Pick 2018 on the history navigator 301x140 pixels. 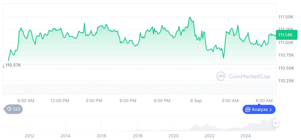[138, 135]
